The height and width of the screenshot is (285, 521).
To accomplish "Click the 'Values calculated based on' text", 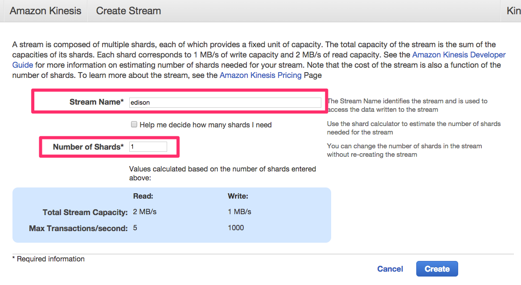I will coord(222,173).
